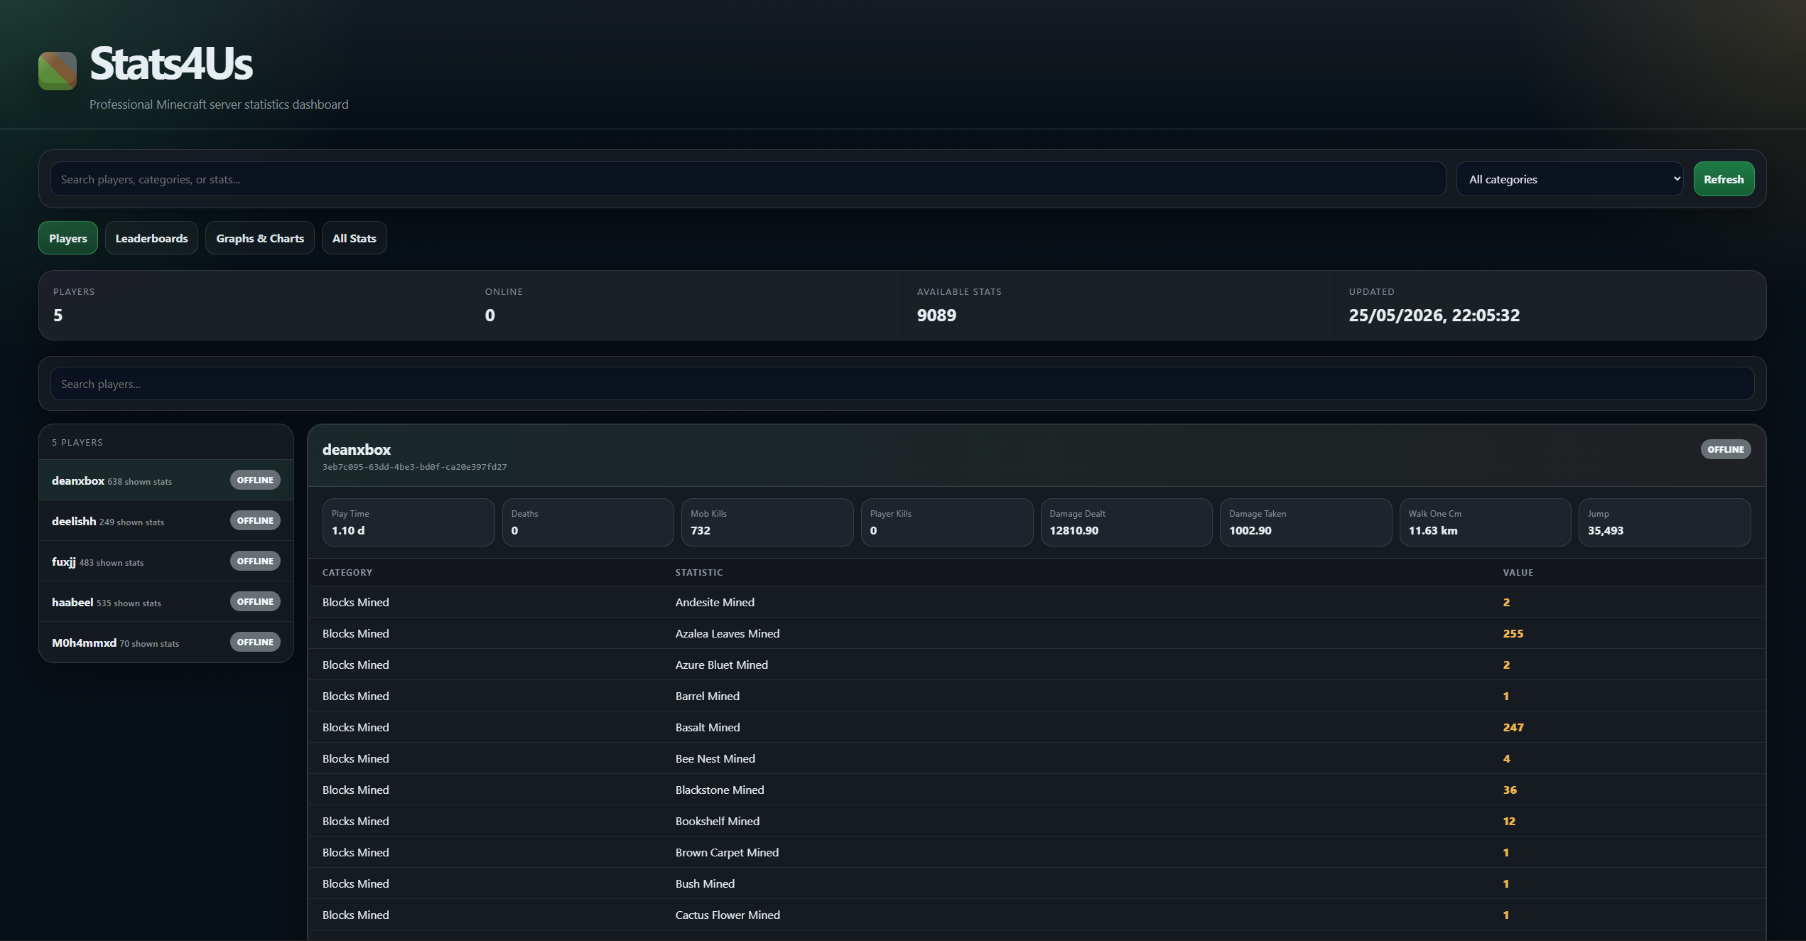The image size is (1806, 941).
Task: Click the Basalt Mined statistic
Action: 708,727
